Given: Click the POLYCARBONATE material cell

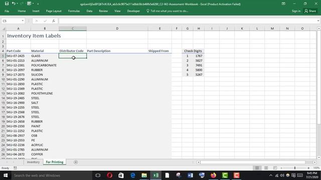Looking at the screenshot, I should [x=45, y=65].
